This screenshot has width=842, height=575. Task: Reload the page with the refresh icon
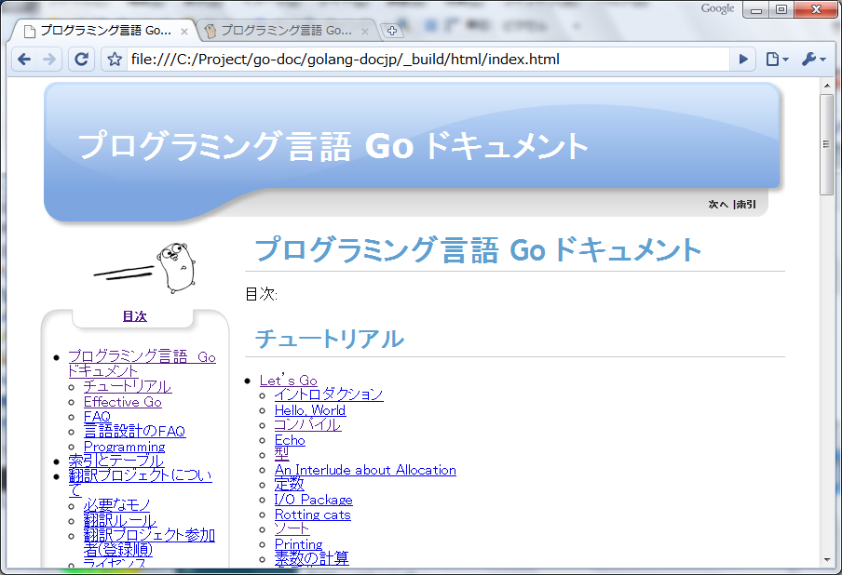click(x=81, y=59)
